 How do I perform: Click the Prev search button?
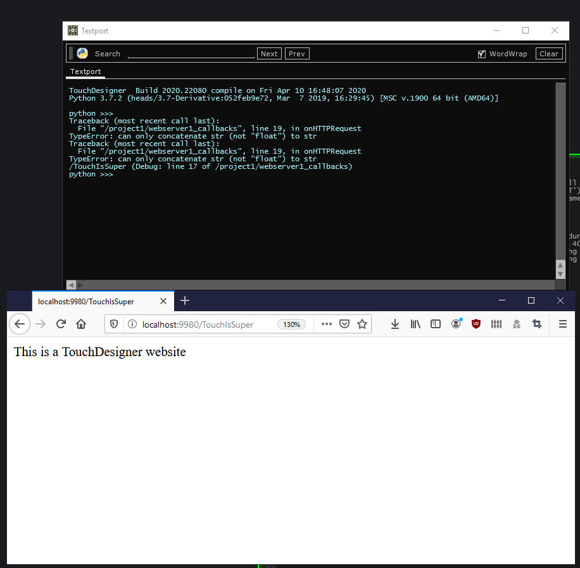click(297, 54)
